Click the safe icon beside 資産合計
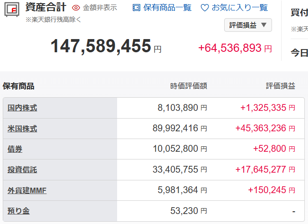The height and width of the screenshot is (224, 308). 12,10
